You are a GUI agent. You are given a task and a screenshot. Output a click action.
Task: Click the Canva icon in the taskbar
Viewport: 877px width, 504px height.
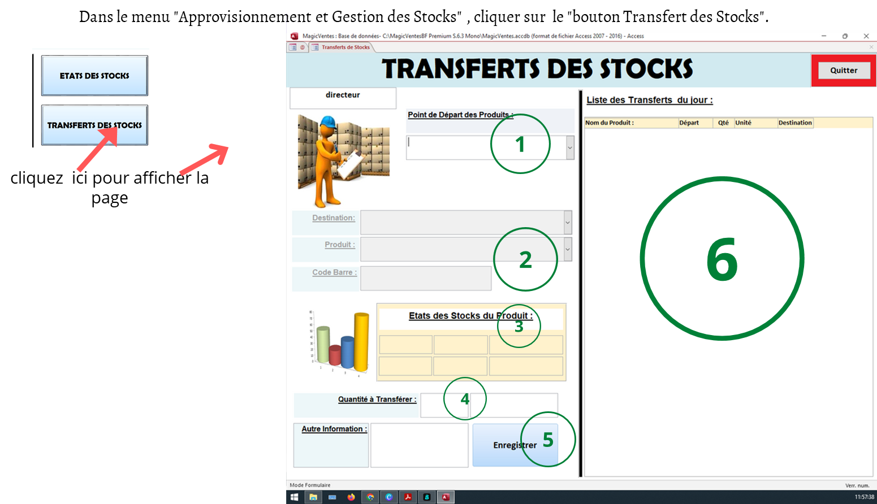point(389,497)
